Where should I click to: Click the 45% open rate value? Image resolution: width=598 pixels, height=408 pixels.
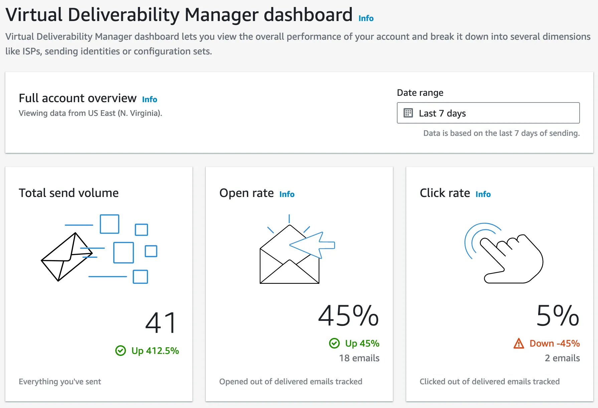[348, 316]
